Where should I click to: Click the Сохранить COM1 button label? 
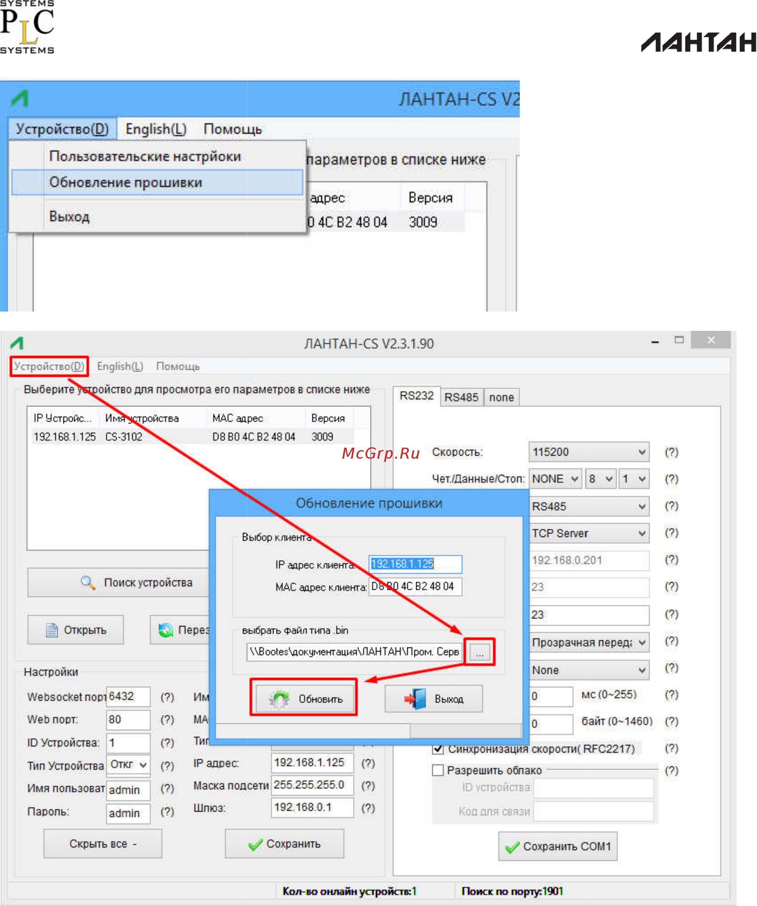point(567,847)
